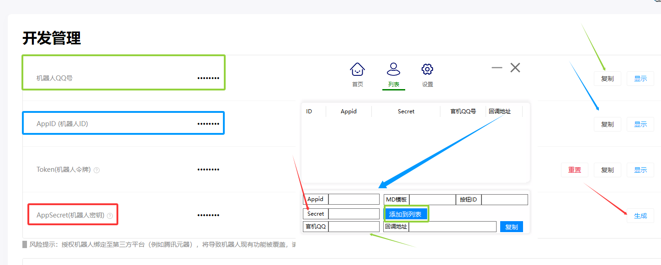Click help icon beside Token(机器人令牌)
The width and height of the screenshot is (661, 265).
[96, 170]
